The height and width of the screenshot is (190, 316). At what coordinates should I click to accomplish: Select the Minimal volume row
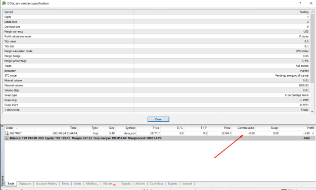(156, 80)
